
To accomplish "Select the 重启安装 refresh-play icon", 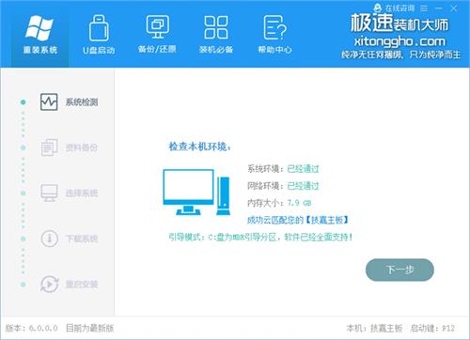I will tap(50, 284).
